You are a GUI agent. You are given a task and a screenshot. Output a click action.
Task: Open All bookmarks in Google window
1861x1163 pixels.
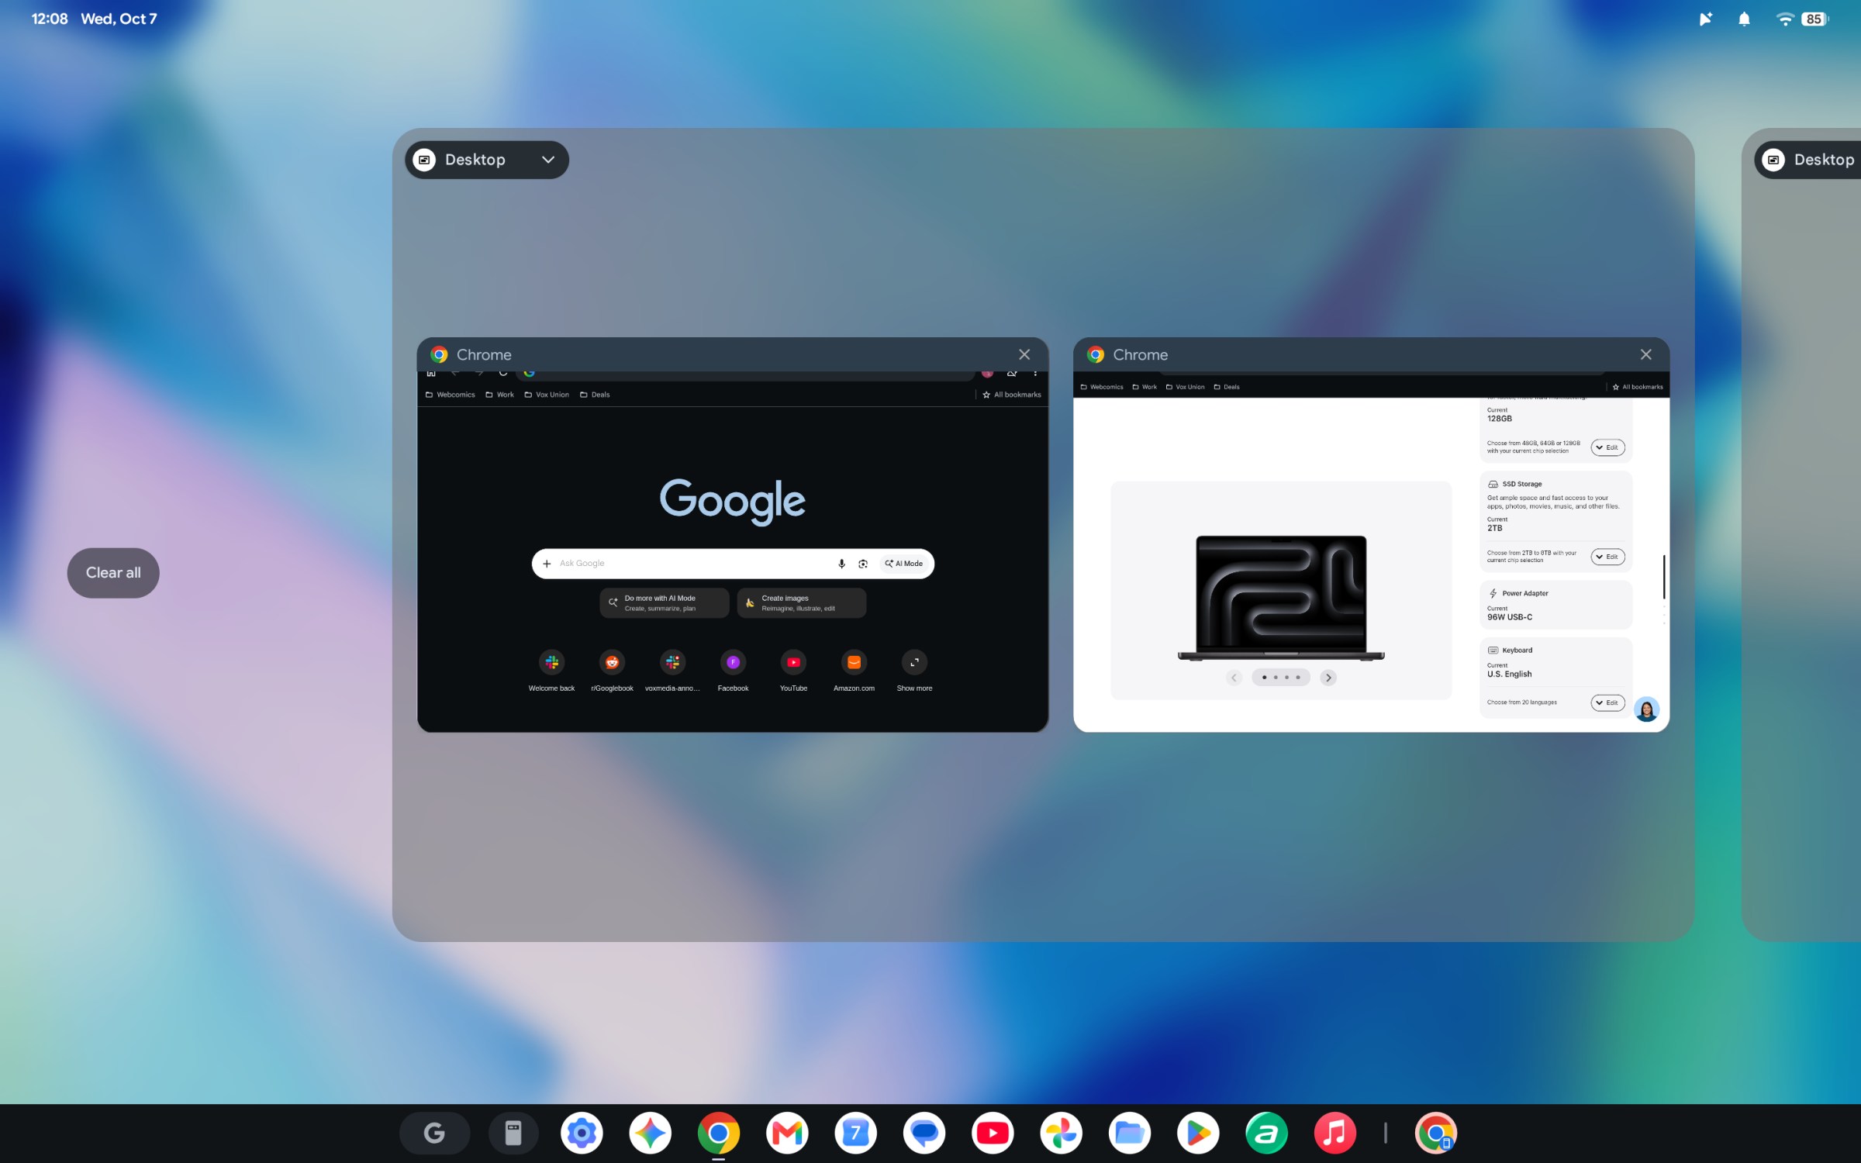click(x=1012, y=395)
